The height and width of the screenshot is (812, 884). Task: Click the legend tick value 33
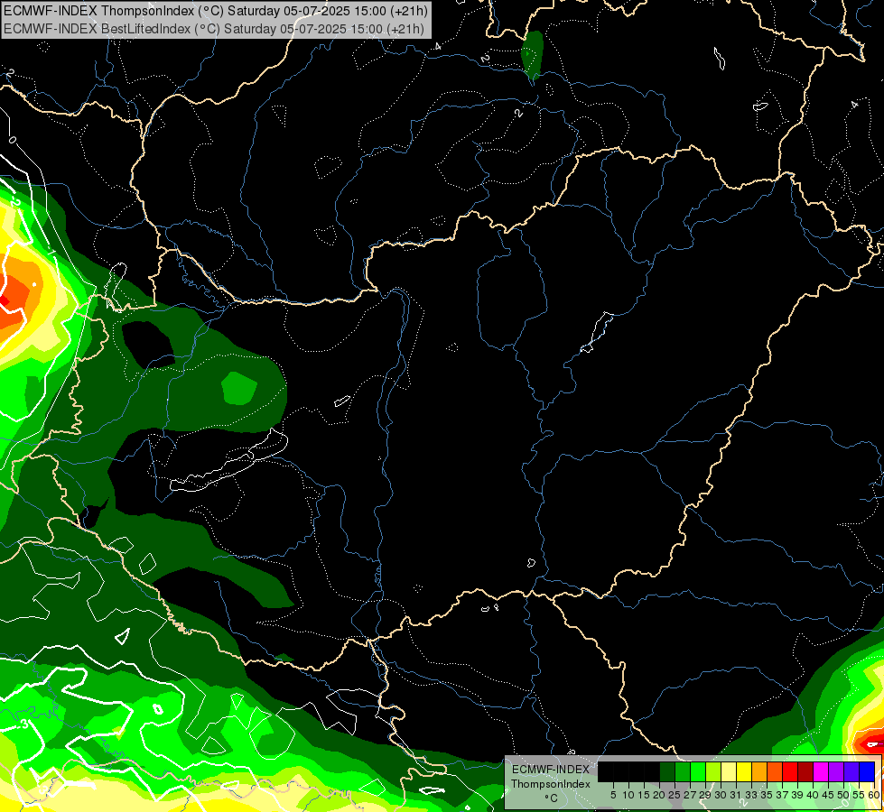point(751,795)
